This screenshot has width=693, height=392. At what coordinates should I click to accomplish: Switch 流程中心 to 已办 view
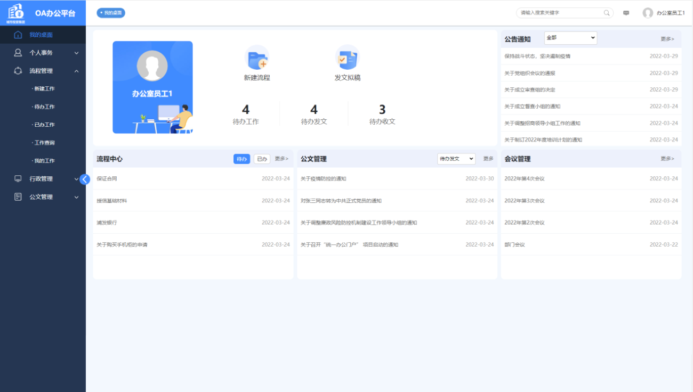point(261,159)
